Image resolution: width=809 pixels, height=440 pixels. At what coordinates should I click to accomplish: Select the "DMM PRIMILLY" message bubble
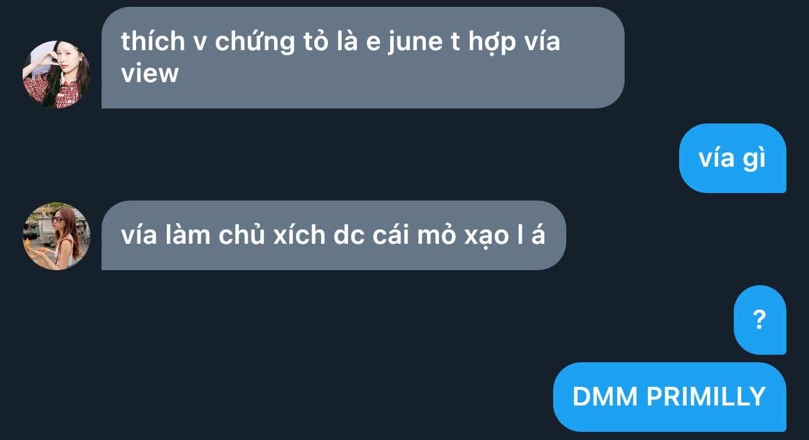coord(669,397)
